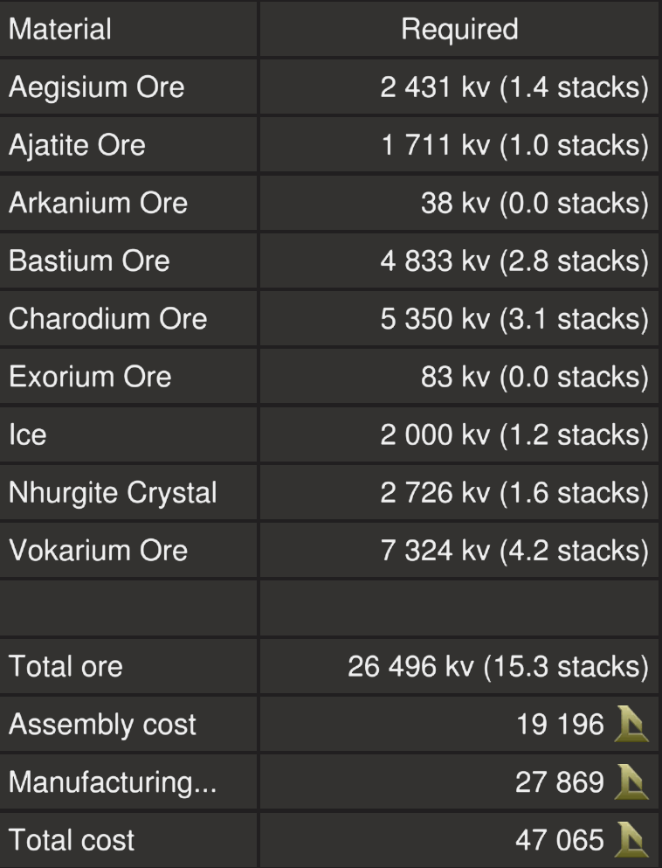Select the 83 kv Exorium requirement
The image size is (662, 868).
pos(534,377)
